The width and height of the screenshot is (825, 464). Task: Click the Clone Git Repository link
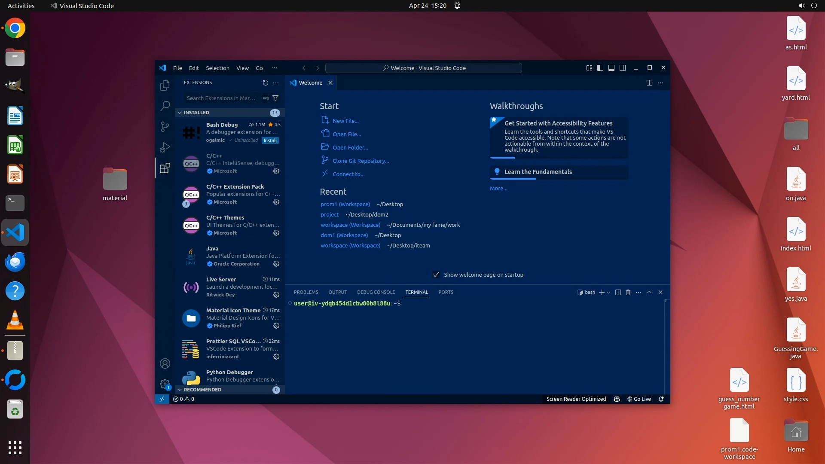pyautogui.click(x=361, y=161)
